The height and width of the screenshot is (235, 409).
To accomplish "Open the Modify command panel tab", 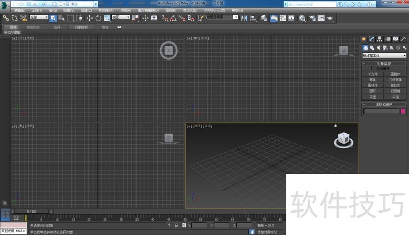I will (372, 39).
